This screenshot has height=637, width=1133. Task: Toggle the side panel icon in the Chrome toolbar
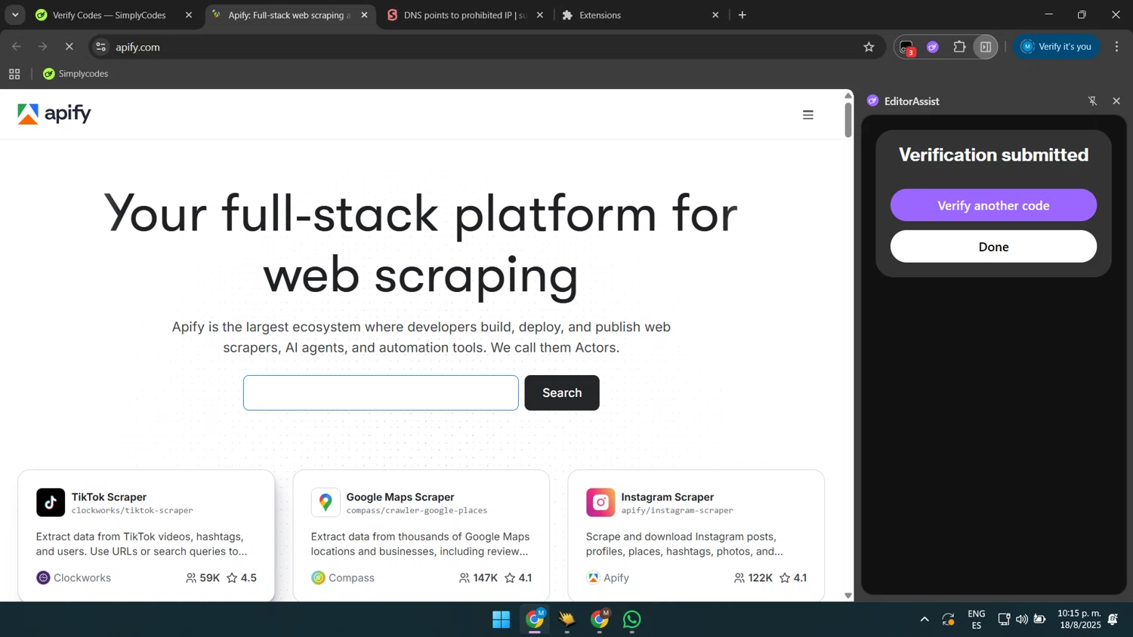coord(986,47)
